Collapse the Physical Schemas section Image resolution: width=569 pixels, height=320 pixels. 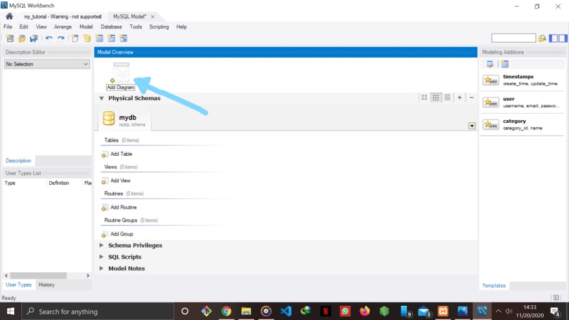[102, 98]
